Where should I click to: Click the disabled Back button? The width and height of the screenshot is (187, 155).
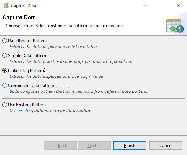coord(60,145)
